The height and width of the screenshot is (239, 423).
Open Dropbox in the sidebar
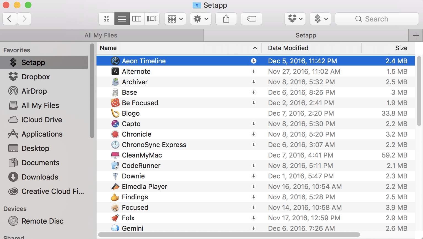coord(44,77)
